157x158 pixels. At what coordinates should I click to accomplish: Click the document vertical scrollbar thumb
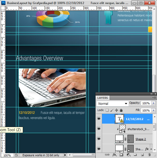click(154, 83)
